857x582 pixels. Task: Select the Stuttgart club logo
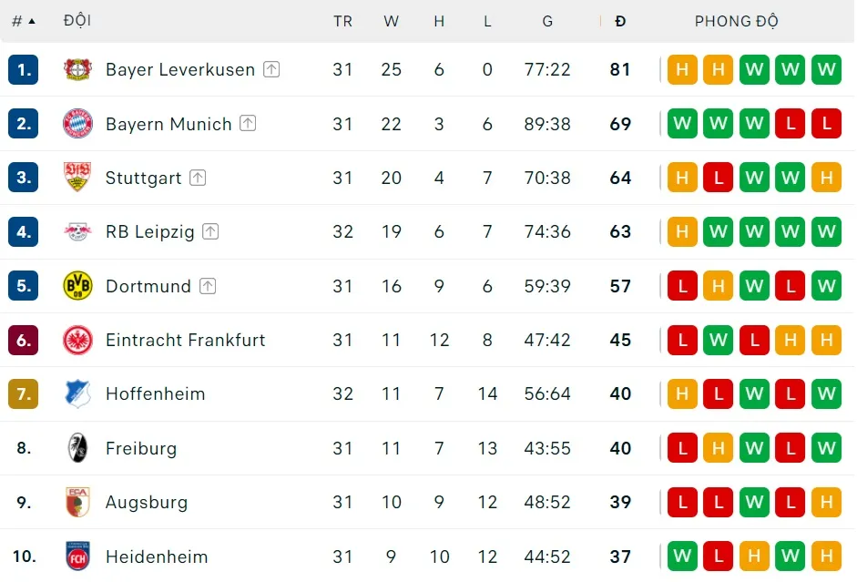tap(77, 178)
